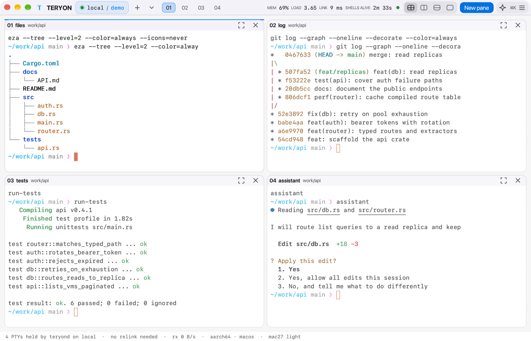Focus the prompt in 03 tests pane
Viewport: 531px width, 341px height.
click(x=76, y=312)
